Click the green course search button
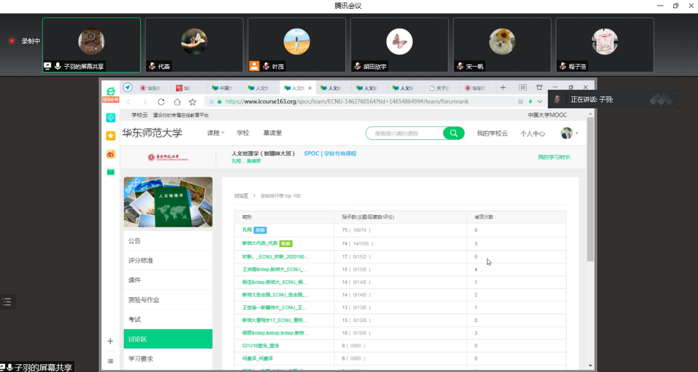The width and height of the screenshot is (698, 372). 454,133
